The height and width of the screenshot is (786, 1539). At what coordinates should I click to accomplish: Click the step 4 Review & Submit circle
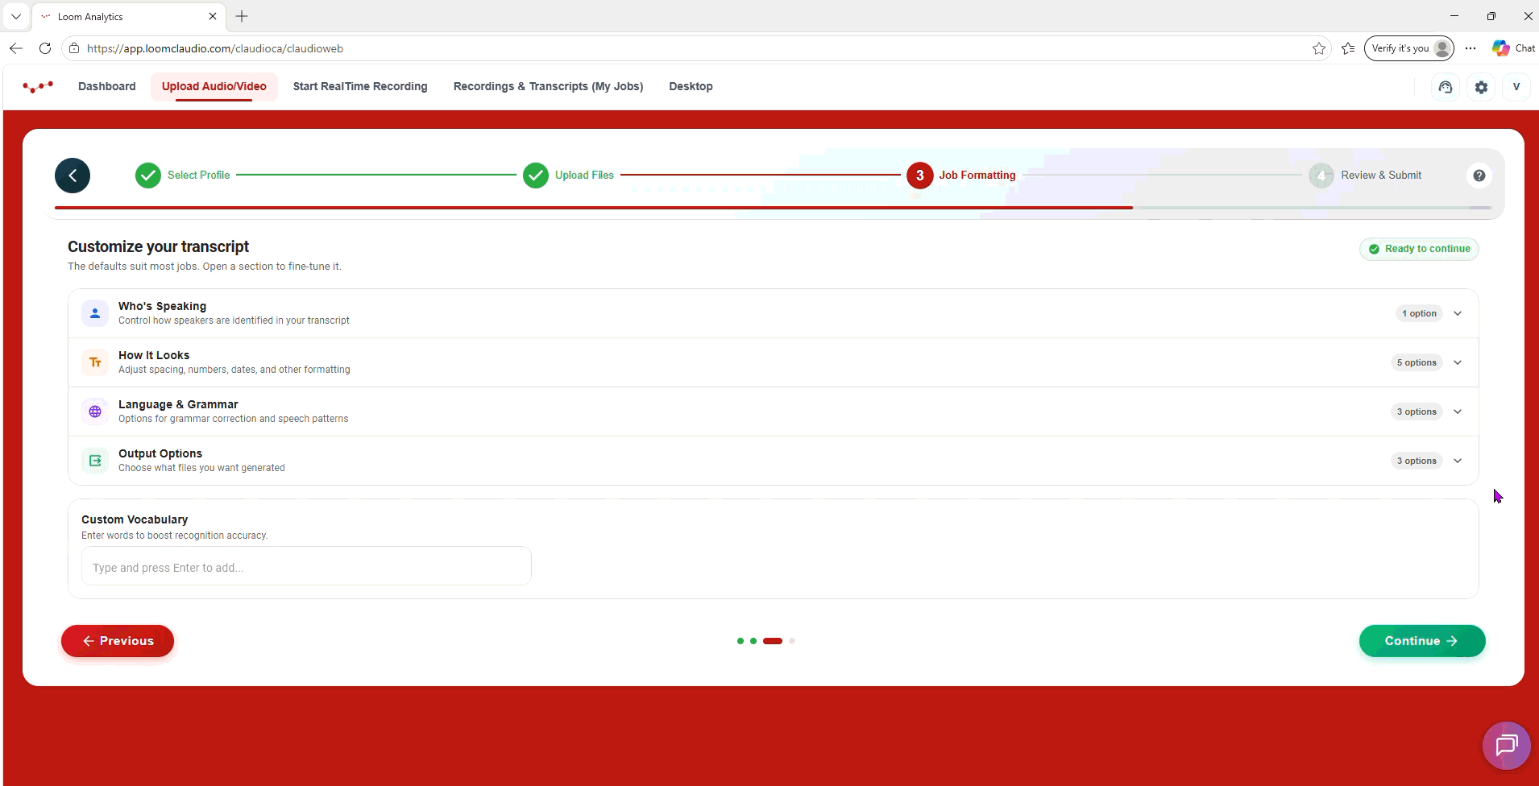1321,176
